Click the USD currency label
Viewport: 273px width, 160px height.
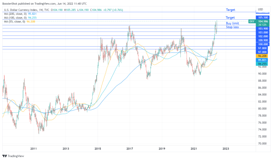click(260, 10)
